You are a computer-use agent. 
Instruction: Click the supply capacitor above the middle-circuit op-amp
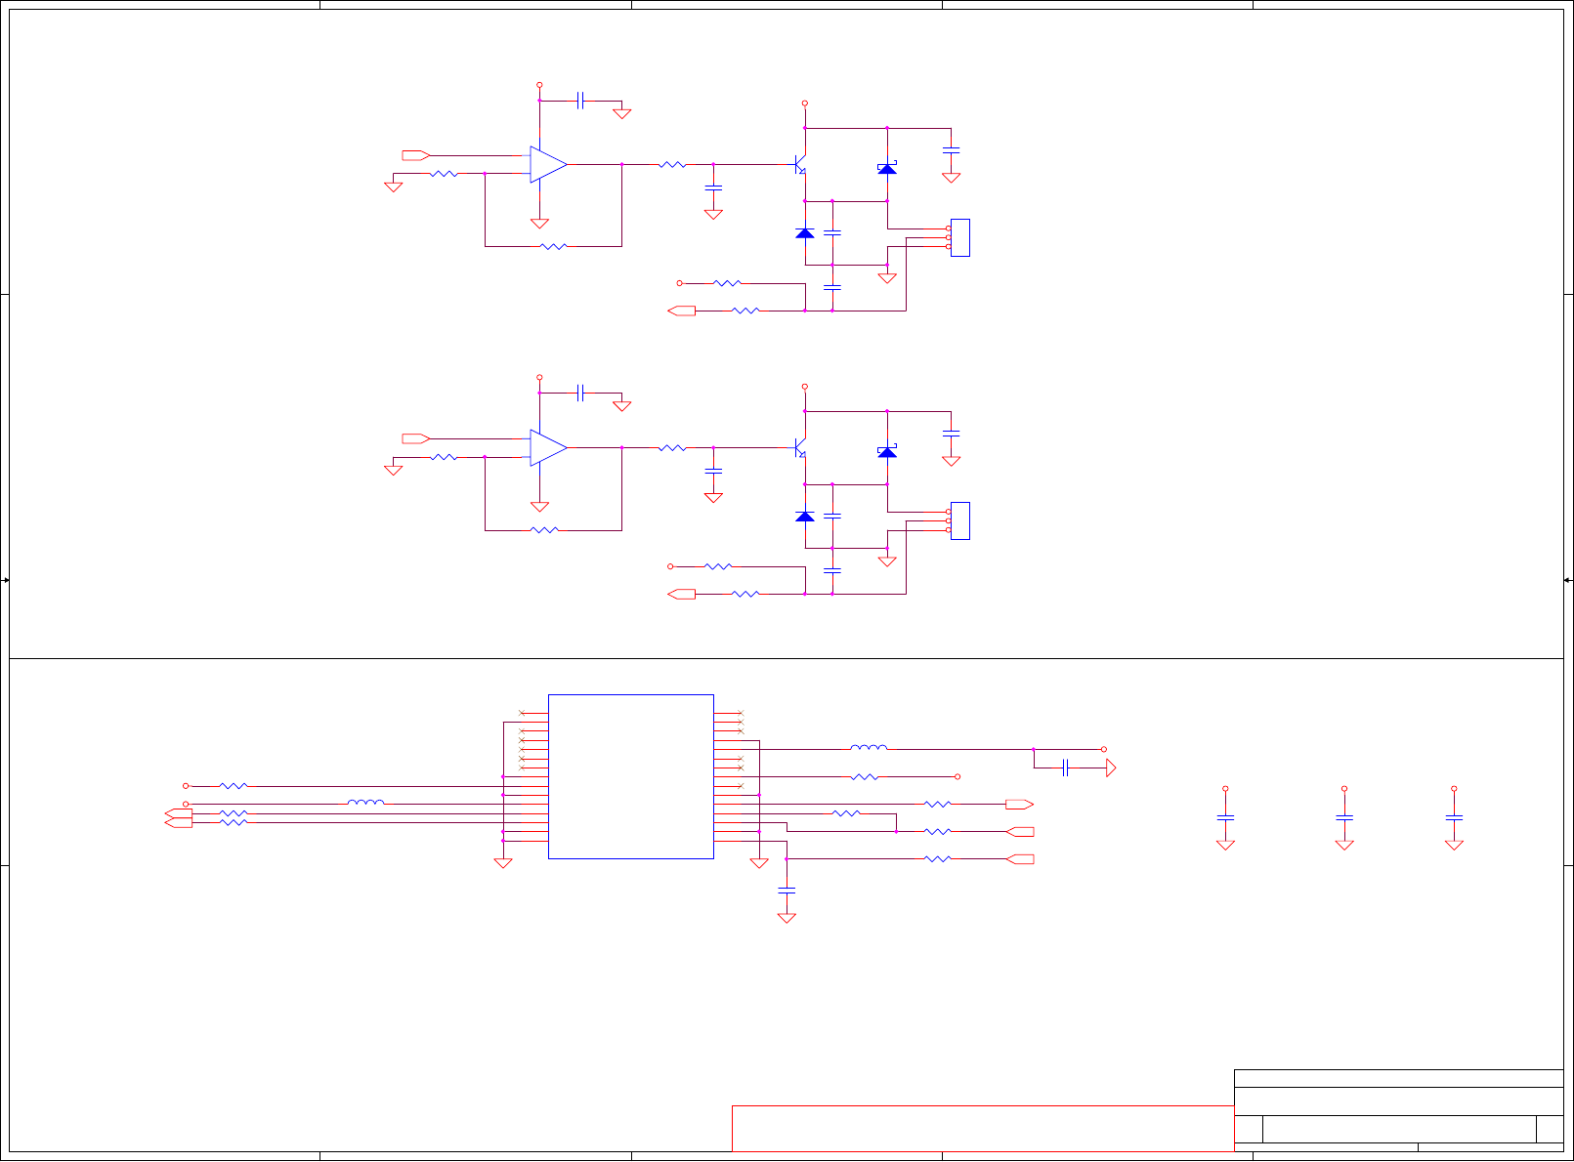pyautogui.click(x=580, y=393)
